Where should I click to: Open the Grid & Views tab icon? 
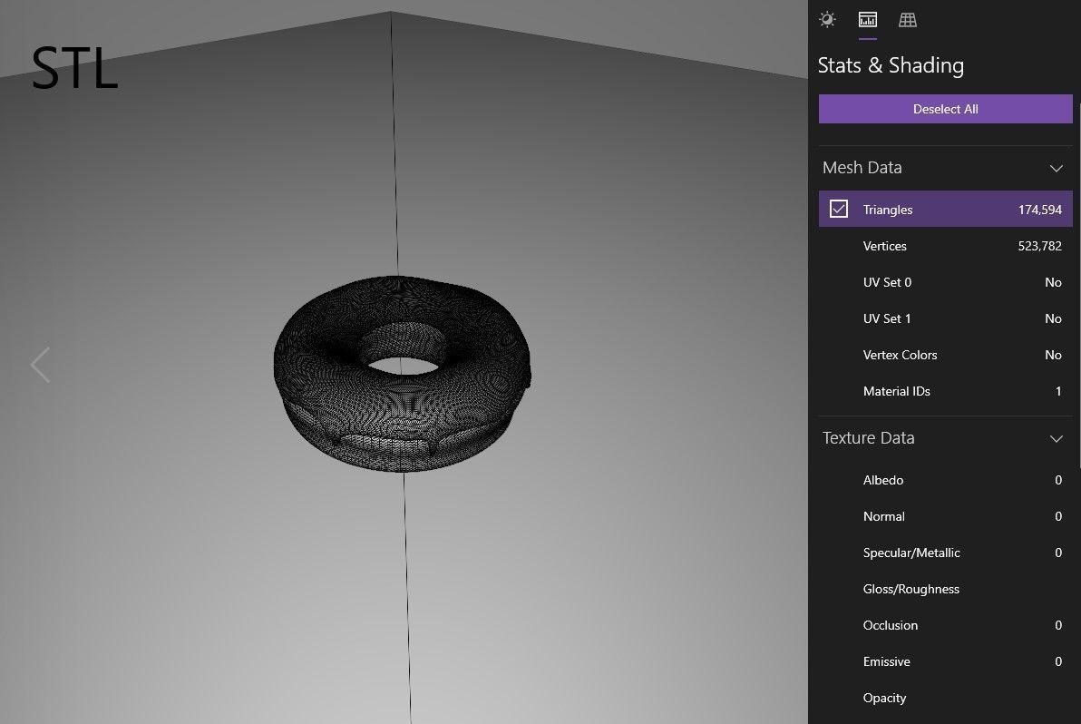tap(907, 19)
